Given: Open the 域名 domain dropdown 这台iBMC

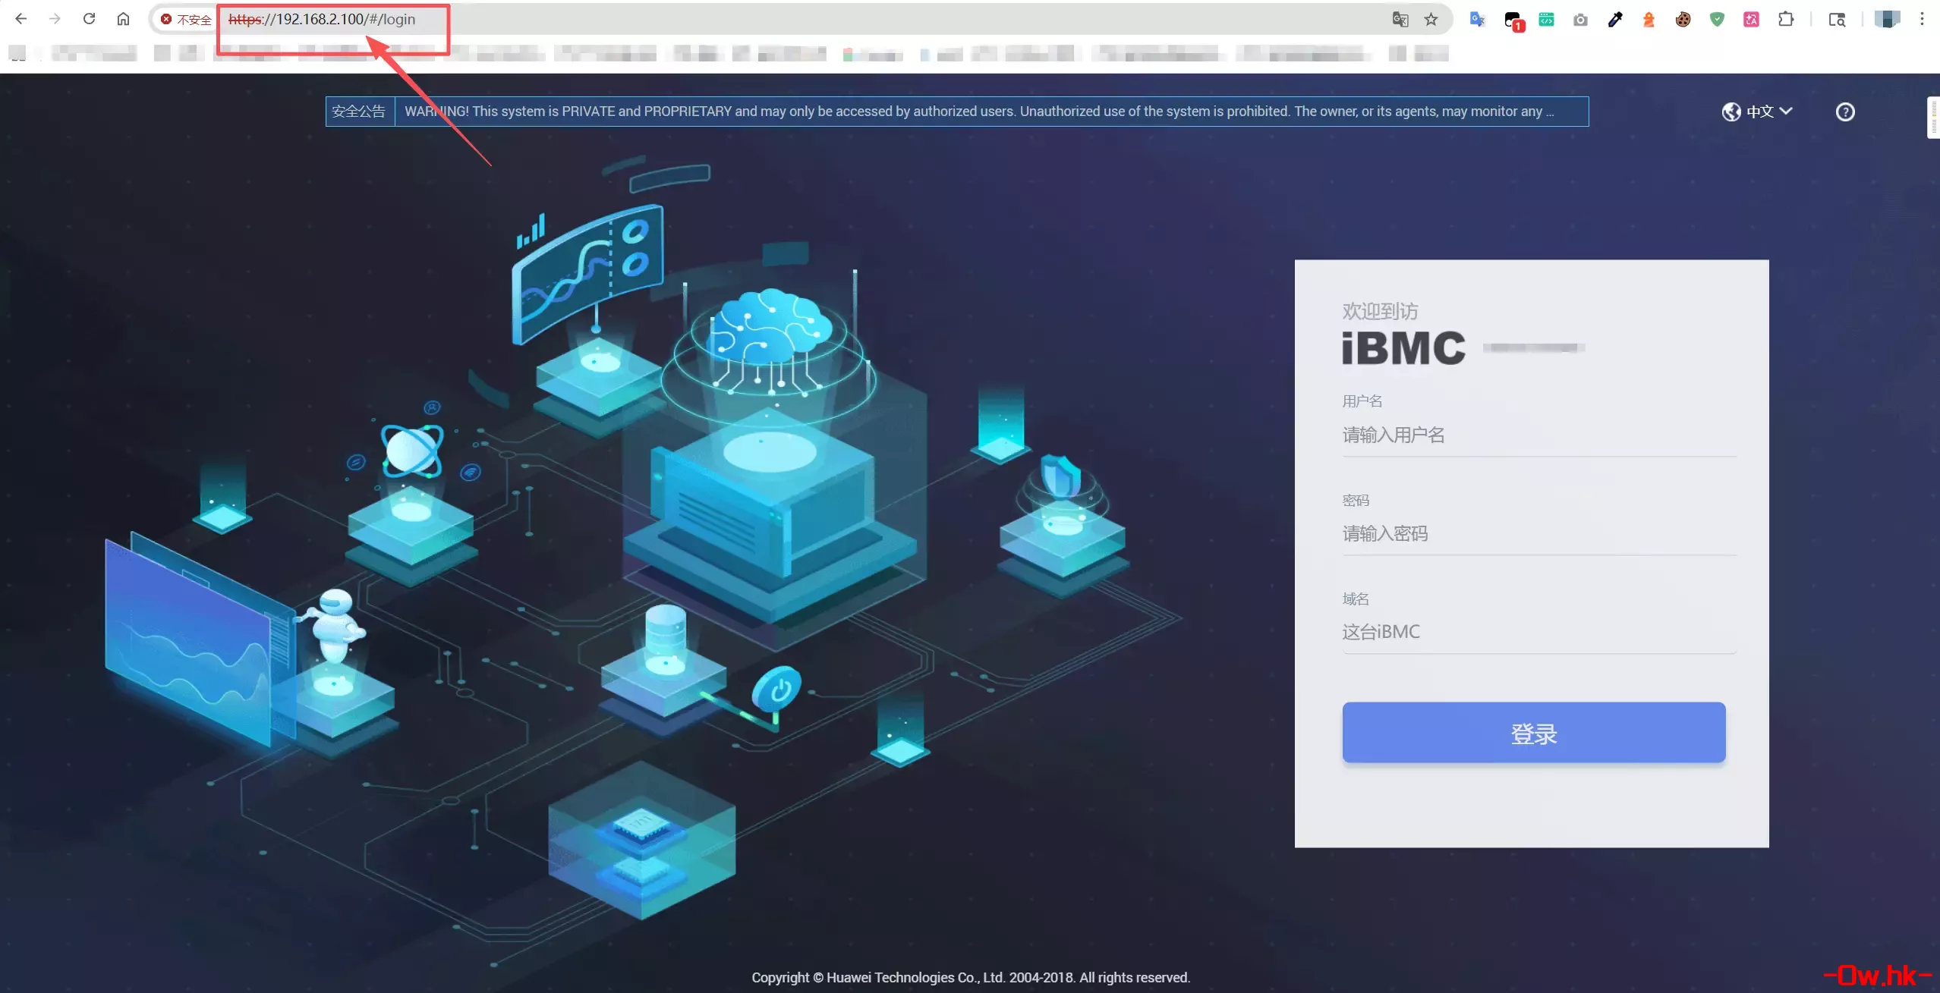Looking at the screenshot, I should tap(1538, 632).
